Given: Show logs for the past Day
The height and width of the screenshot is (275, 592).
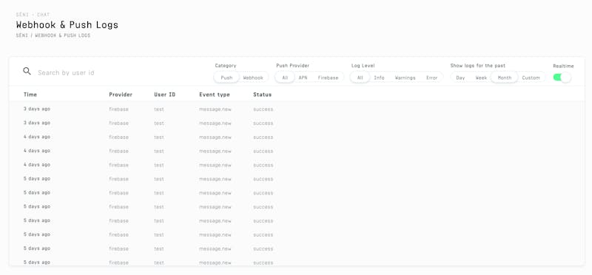Looking at the screenshot, I should (460, 78).
